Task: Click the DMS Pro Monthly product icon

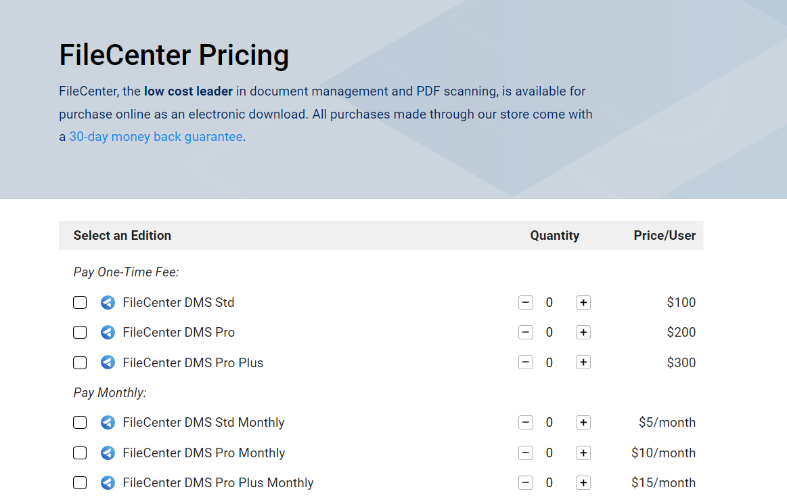Action: tap(108, 453)
